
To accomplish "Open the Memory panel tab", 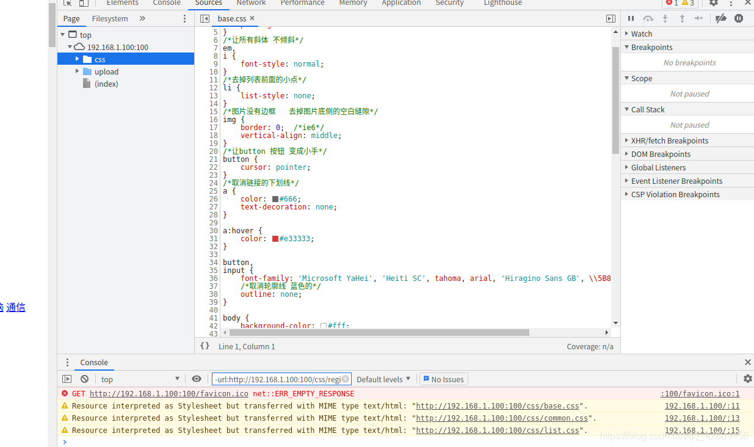I will 353,3.
